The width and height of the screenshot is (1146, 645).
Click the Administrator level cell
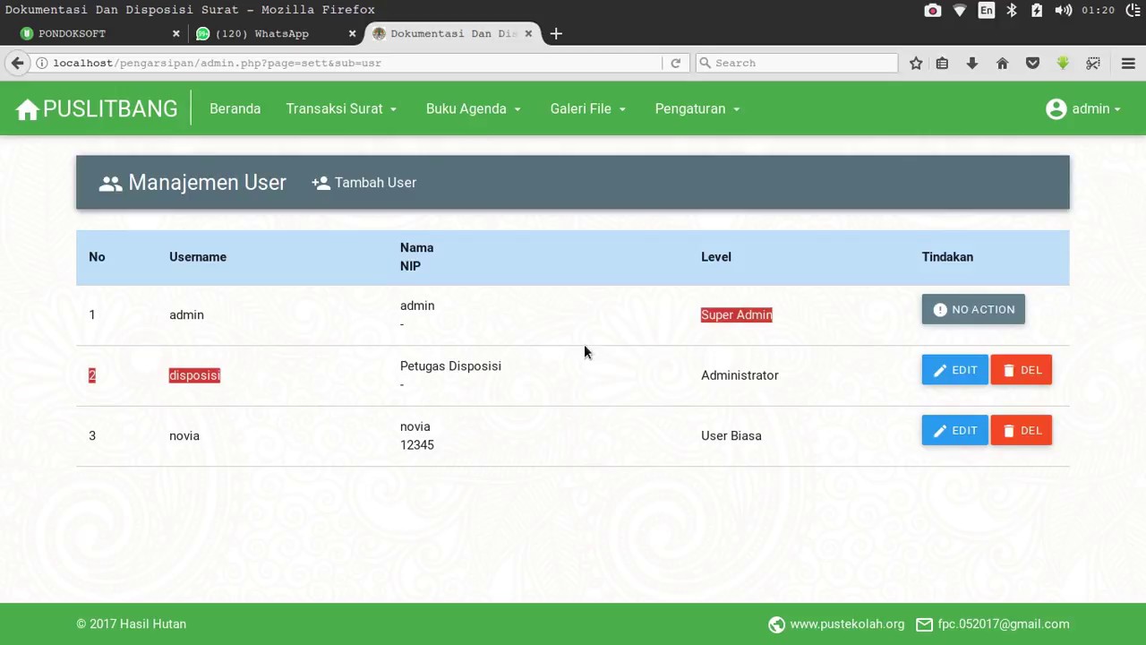740,375
